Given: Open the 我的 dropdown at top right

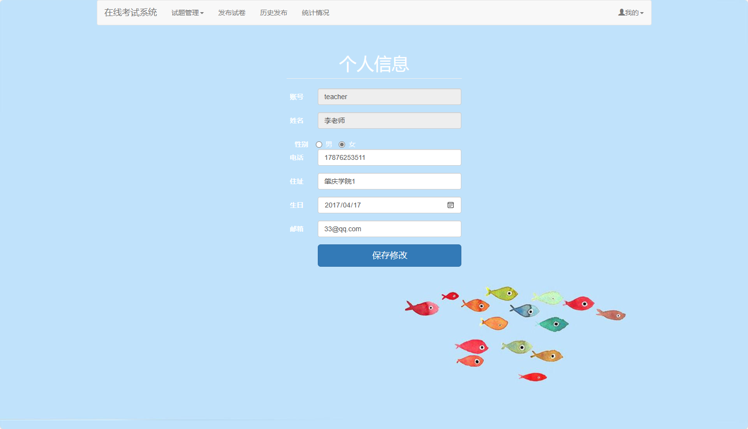Looking at the screenshot, I should coord(631,12).
